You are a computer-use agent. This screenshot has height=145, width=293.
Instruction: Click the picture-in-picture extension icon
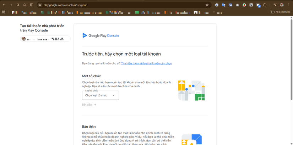[x=258, y=5]
